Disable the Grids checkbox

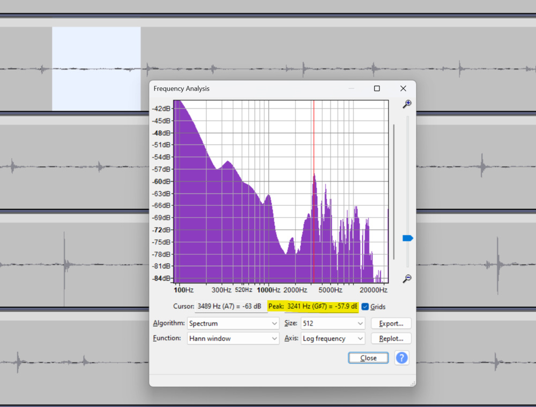[x=366, y=306]
